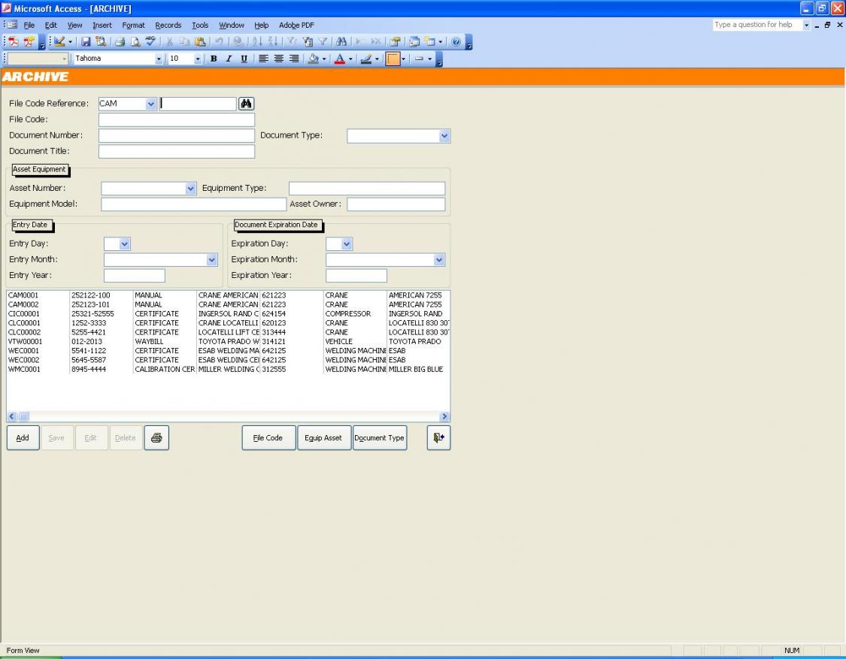Open the Expiration Month dropdown list

point(439,260)
